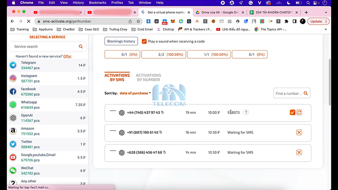Open help icon beside code 918073
338x190 pixels.
click(246, 112)
